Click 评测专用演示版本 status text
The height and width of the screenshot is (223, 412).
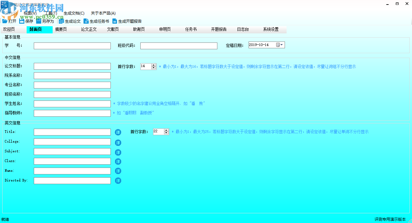(390, 219)
